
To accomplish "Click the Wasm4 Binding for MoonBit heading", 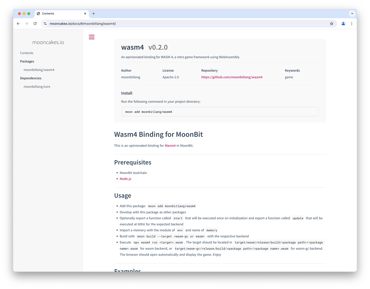I will point(158,134).
